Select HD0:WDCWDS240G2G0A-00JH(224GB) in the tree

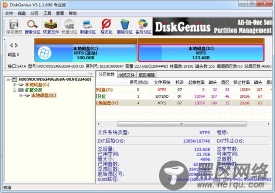[55, 79]
